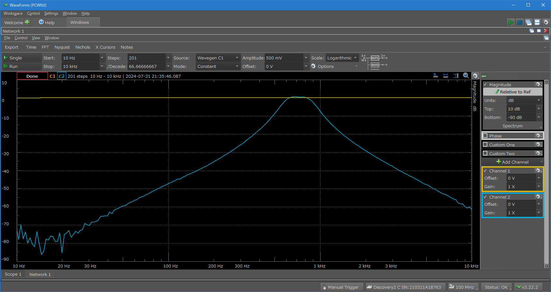Toggle the Channel 1 checkbox
This screenshot has width=551, height=292.
click(485, 170)
